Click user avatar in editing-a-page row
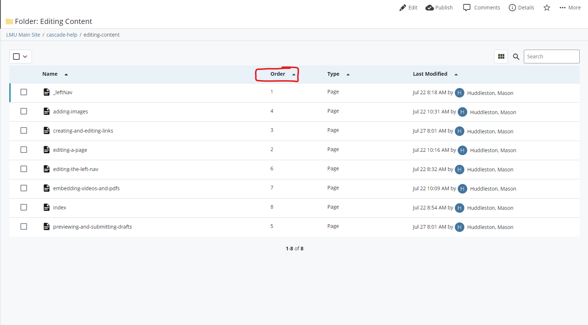This screenshot has height=325, width=588. click(x=462, y=150)
